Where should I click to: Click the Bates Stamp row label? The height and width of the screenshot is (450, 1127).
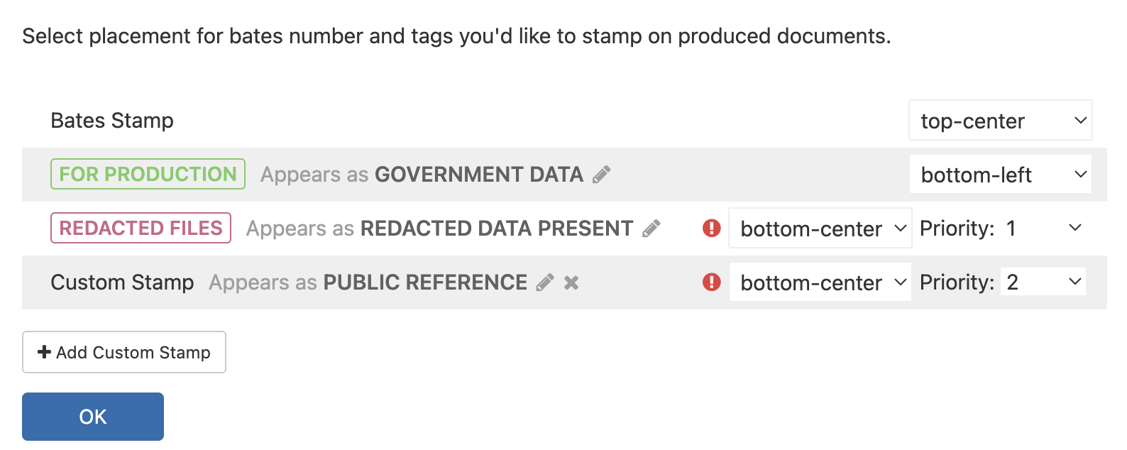(x=111, y=120)
